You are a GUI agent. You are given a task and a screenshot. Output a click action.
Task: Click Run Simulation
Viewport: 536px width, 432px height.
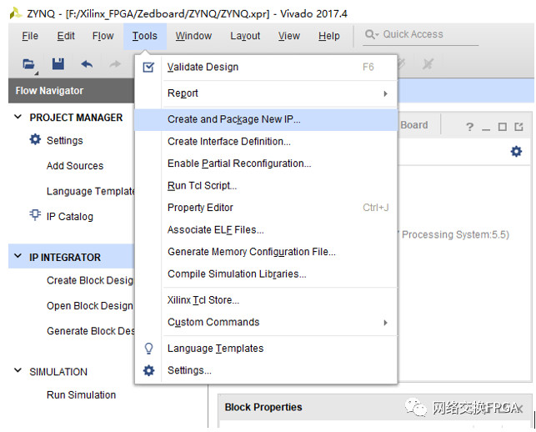tap(81, 395)
